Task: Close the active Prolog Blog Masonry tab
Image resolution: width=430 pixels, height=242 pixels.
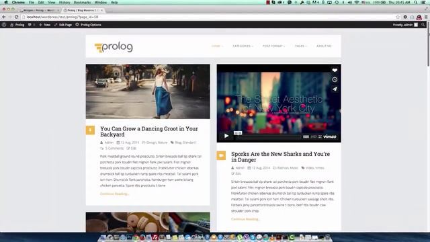Action: pos(101,10)
